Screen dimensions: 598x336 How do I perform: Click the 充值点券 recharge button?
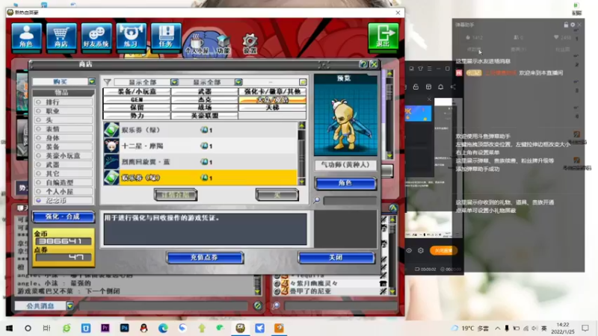[205, 258]
